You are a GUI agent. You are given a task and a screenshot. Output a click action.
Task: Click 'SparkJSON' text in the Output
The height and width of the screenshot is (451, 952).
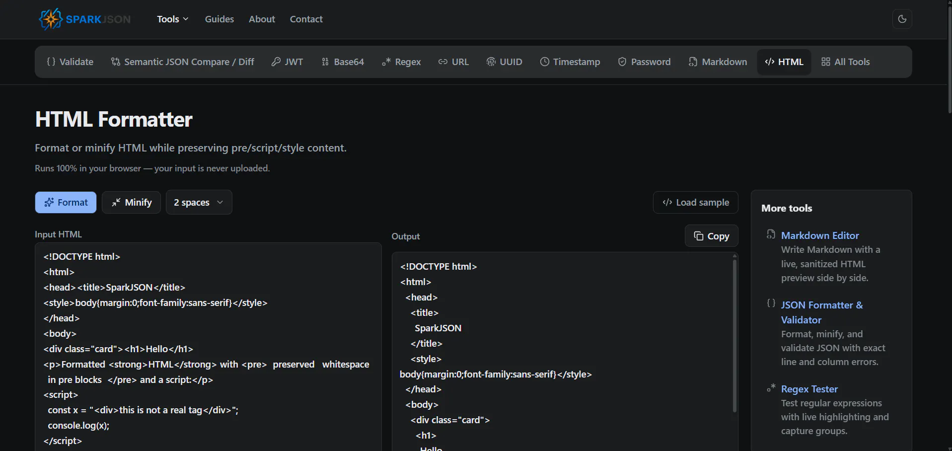438,328
